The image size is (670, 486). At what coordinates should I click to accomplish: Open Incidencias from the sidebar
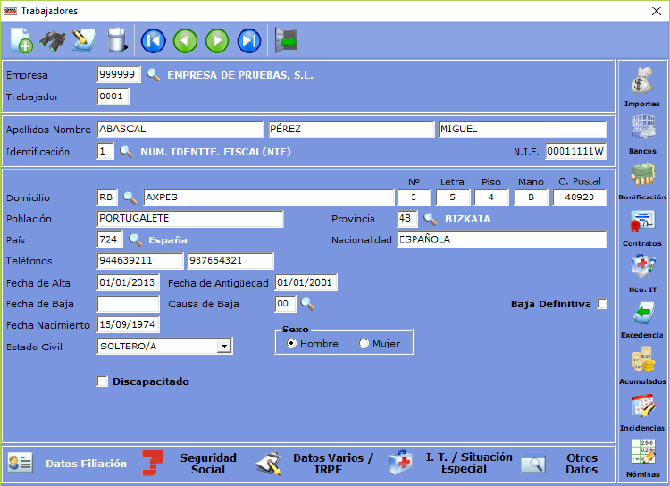point(641,413)
